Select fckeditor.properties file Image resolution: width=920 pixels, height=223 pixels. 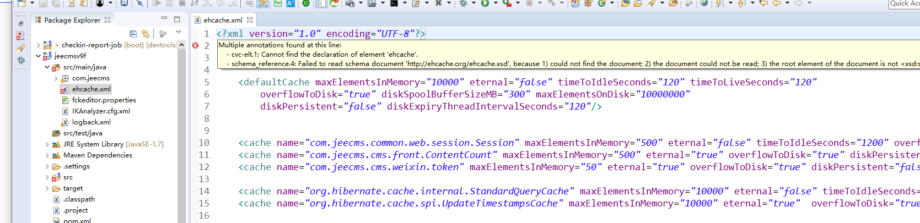pyautogui.click(x=104, y=100)
